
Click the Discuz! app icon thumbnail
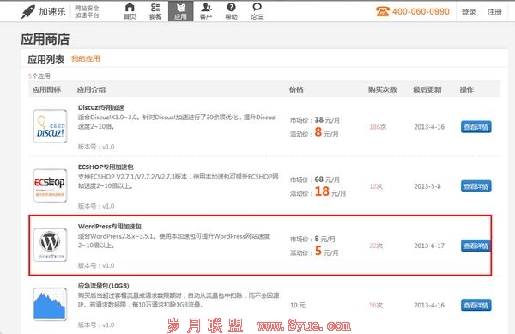pos(51,126)
